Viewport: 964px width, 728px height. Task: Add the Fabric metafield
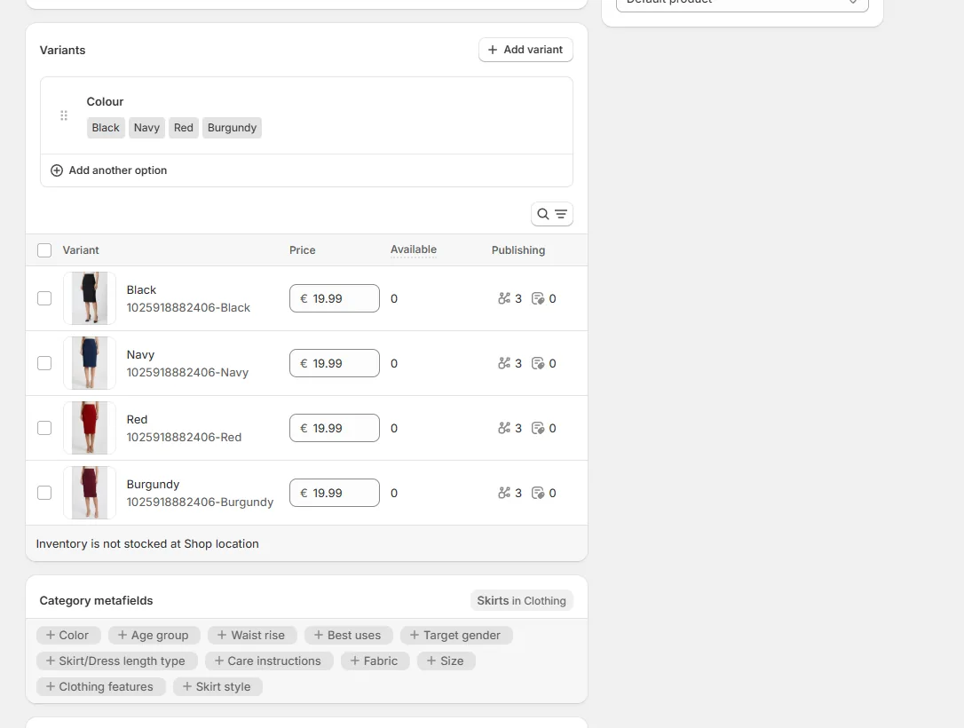375,661
